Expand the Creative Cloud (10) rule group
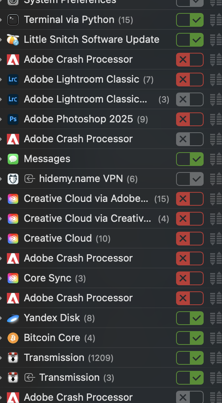The height and width of the screenshot is (403, 222). [x=1, y=239]
